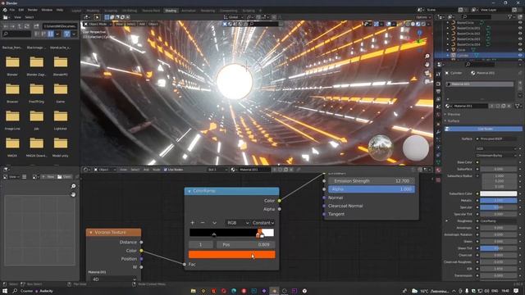
Task: Select the tweak cursor tool in viewport header
Action: [97, 17]
